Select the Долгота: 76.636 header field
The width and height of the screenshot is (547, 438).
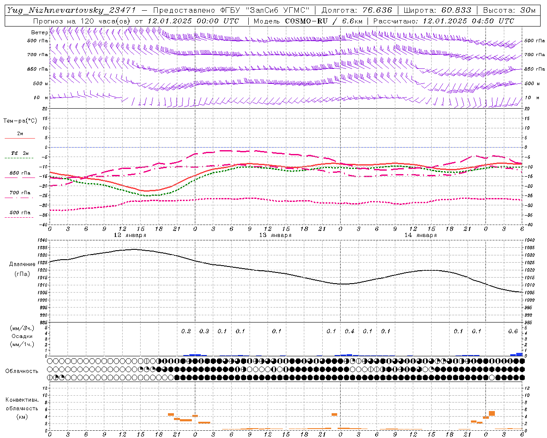(x=356, y=10)
